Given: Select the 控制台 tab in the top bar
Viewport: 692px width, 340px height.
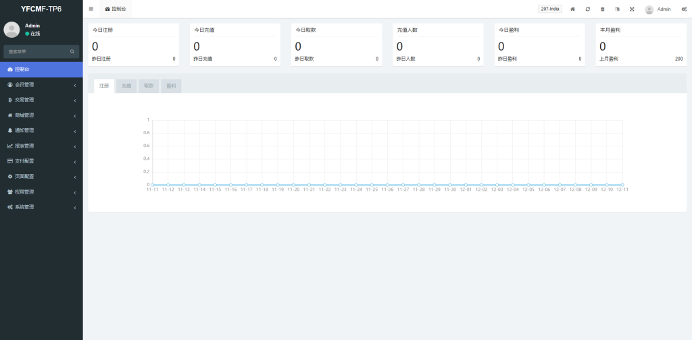Looking at the screenshot, I should coord(115,9).
